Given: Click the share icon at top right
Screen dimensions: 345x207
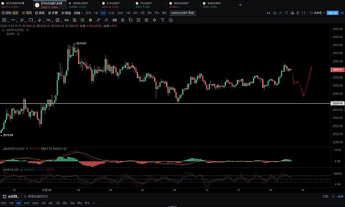Looking at the screenshot, I should (x=342, y=13).
